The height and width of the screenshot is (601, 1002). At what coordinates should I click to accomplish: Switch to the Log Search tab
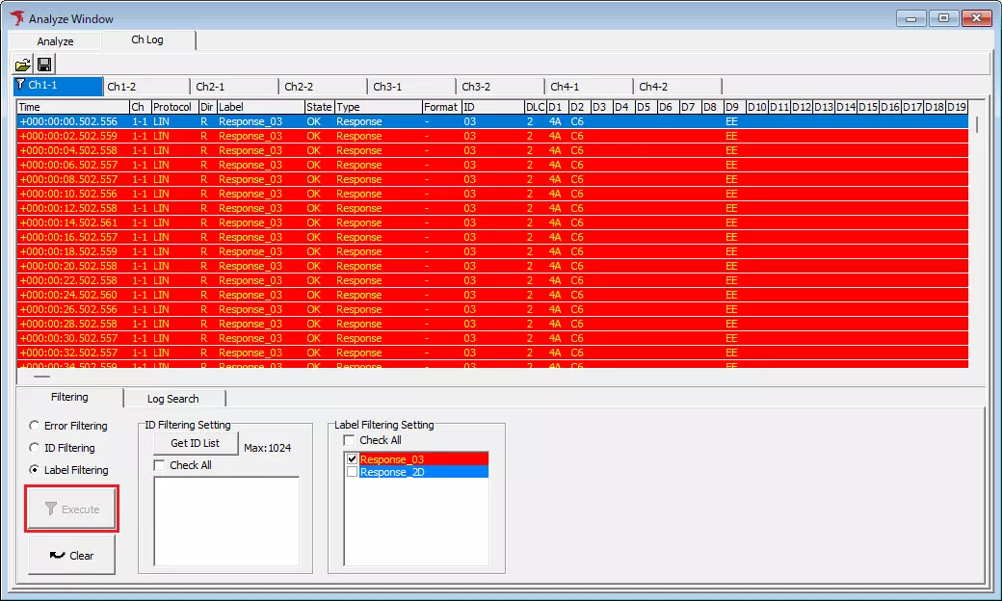[x=174, y=398]
